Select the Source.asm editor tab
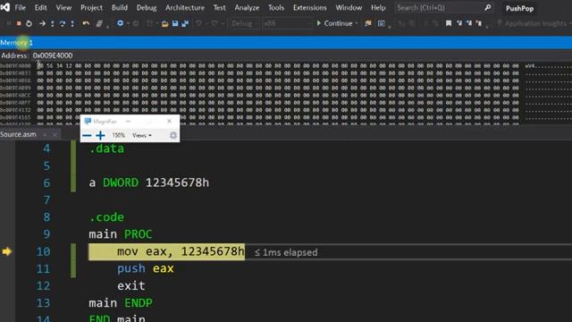The height and width of the screenshot is (322, 572). point(18,135)
